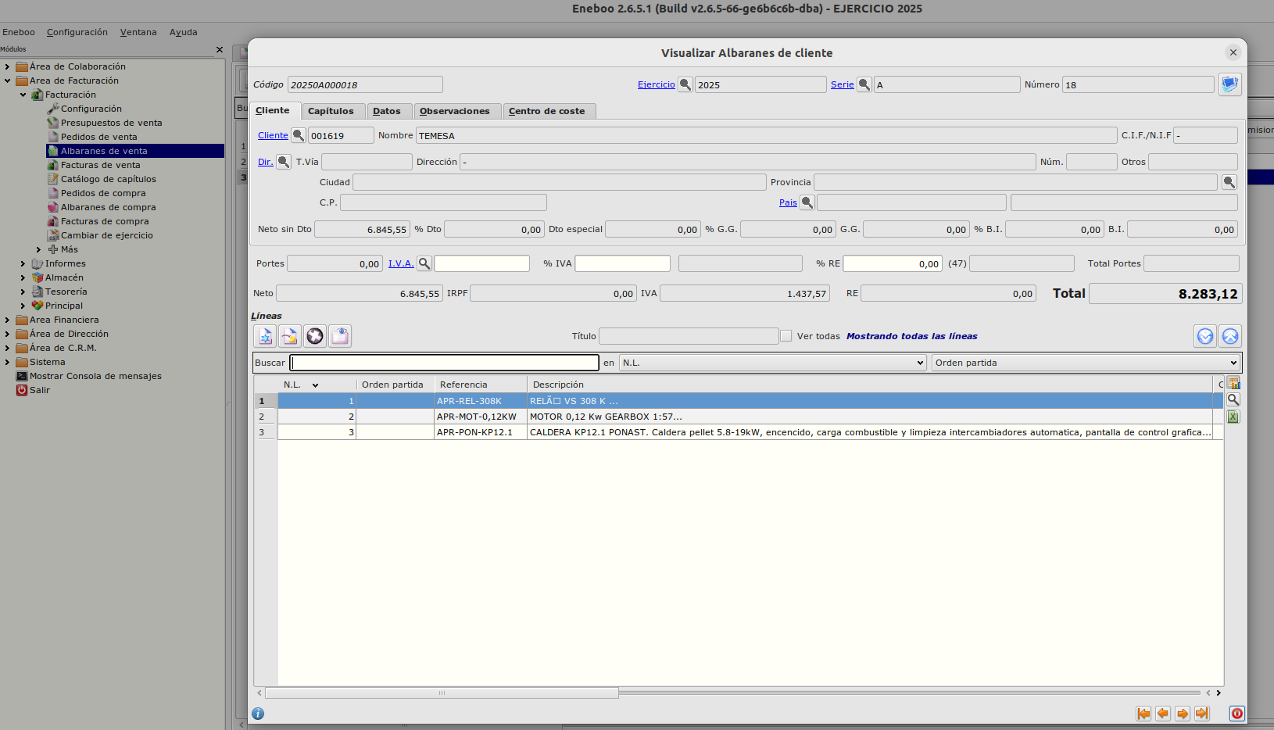Toggle the Ver todas checkbox
The image size is (1274, 730).
coord(786,336)
